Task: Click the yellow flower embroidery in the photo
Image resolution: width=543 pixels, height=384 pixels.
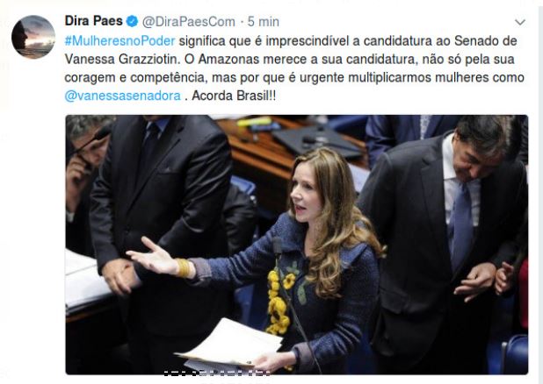Action: click(x=279, y=301)
